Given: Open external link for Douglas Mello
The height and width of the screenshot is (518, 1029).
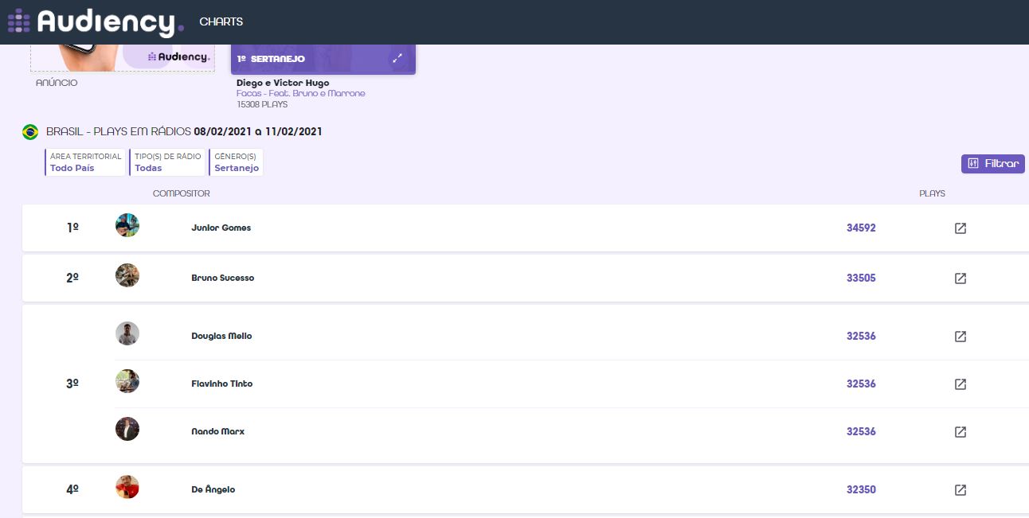Looking at the screenshot, I should click(x=961, y=337).
